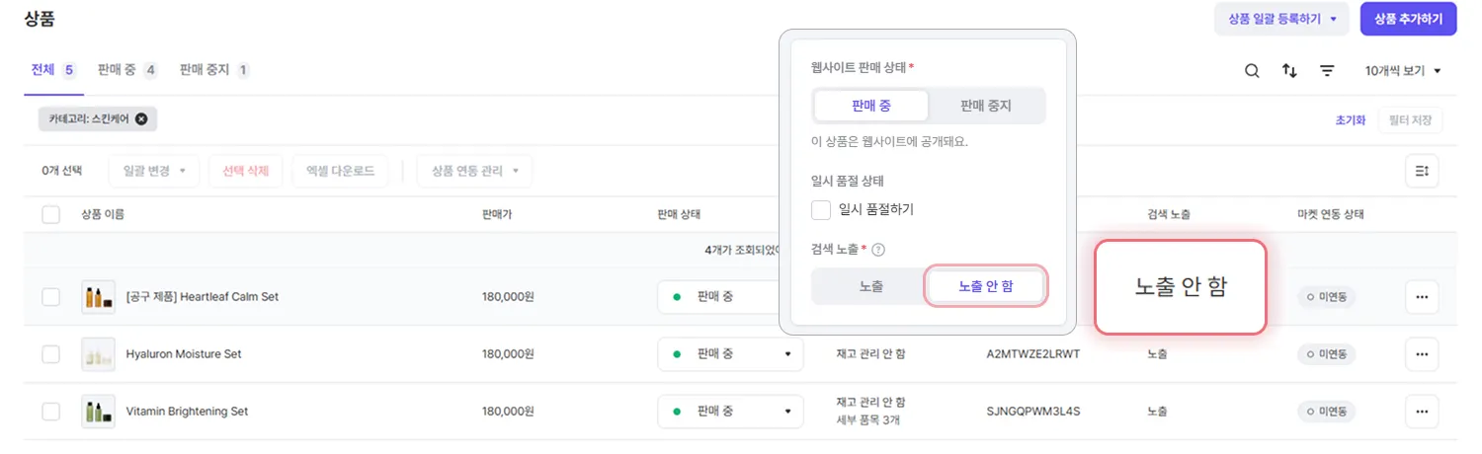Screen dimensions: 1482x454
Task: Open more options for Hyaluron Moisture Set
Action: click(1421, 353)
